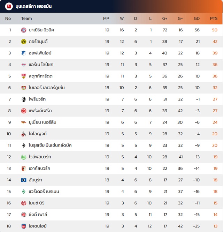Click the RB Leipzig club crest
Image resolution: width=223 pixels, height=232 pixels.
24,65
